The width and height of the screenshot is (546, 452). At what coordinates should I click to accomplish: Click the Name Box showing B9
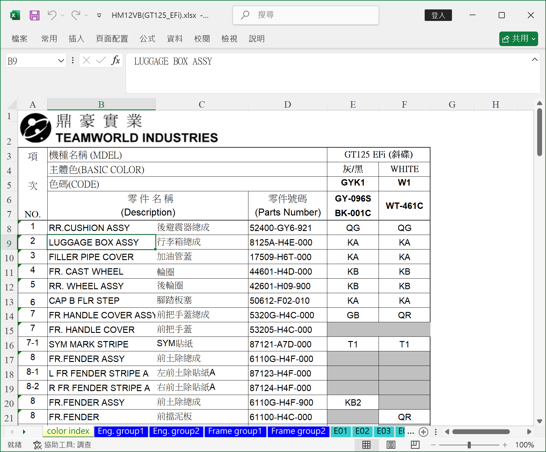[31, 61]
